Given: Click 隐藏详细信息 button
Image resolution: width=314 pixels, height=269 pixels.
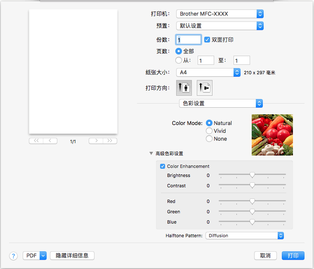Looking at the screenshot, I should (x=72, y=255).
